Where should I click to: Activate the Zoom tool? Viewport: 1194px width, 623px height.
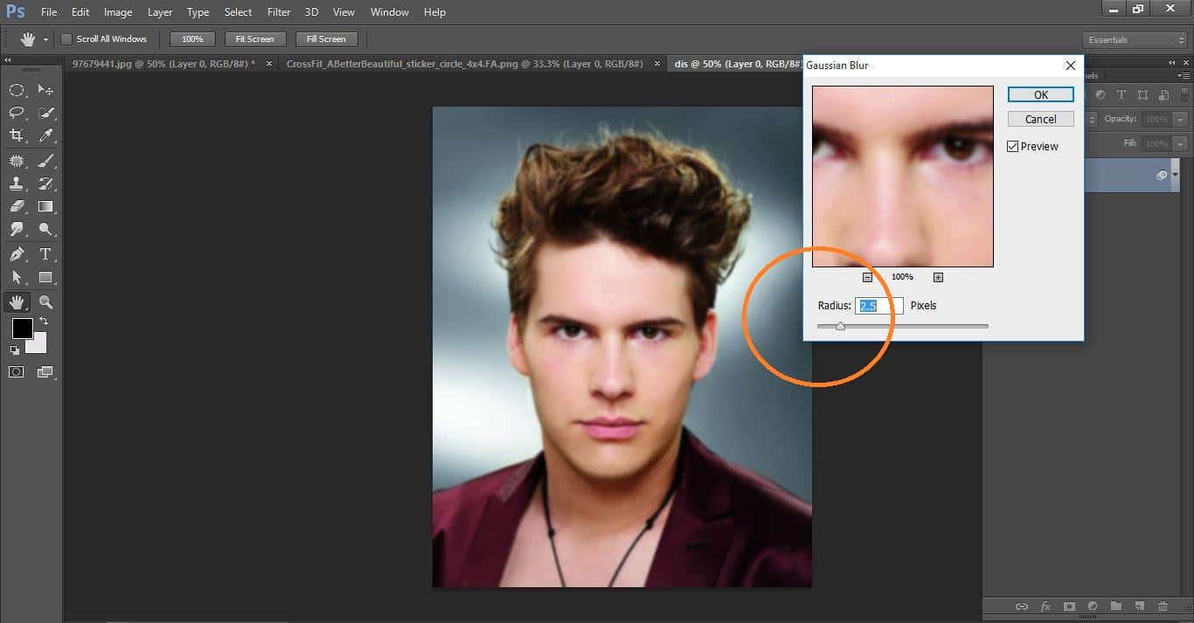click(x=45, y=301)
